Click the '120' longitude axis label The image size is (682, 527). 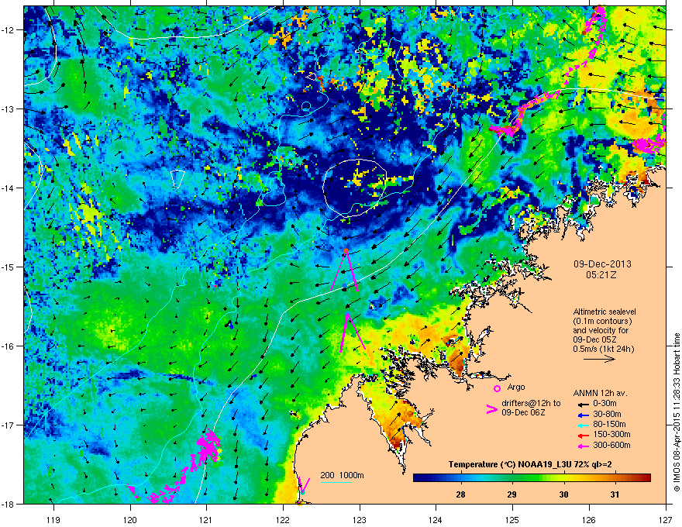point(130,519)
